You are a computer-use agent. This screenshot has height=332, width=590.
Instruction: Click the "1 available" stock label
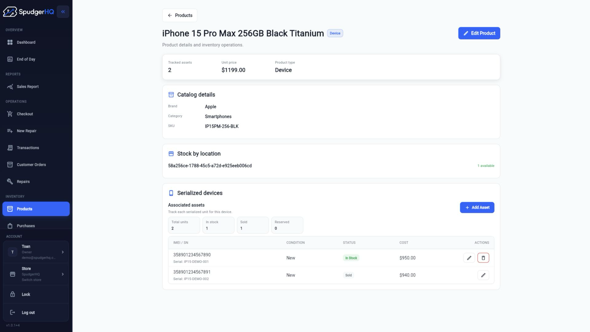click(x=486, y=166)
